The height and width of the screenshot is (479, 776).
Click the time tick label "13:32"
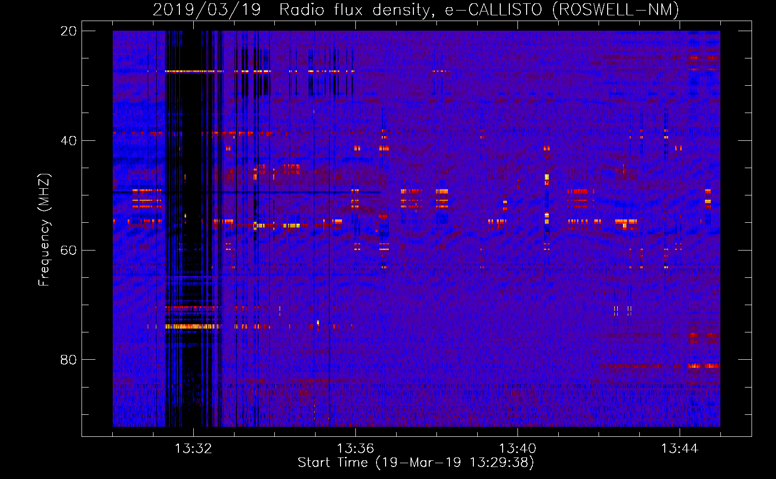tap(193, 449)
